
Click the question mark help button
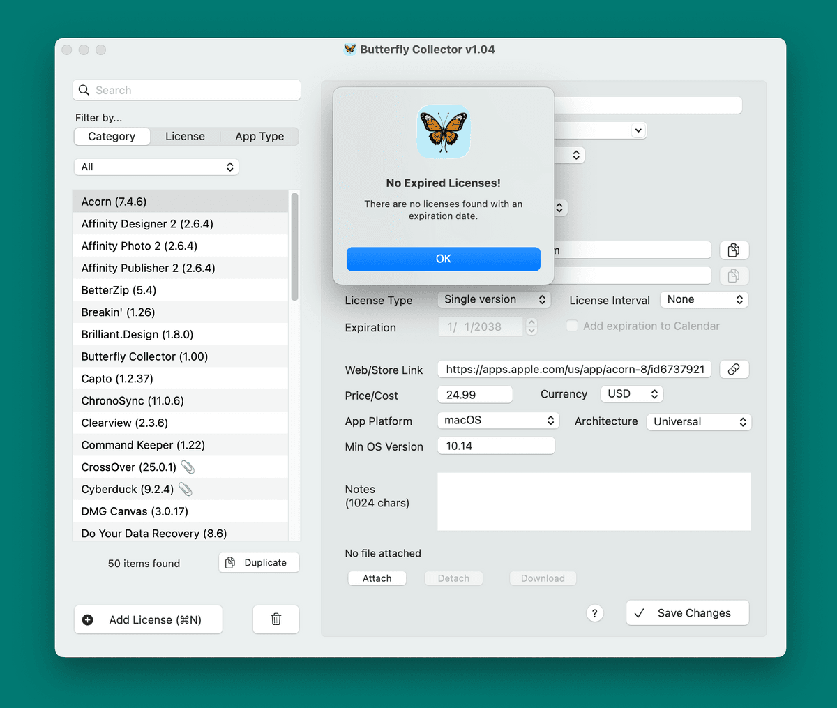point(594,613)
